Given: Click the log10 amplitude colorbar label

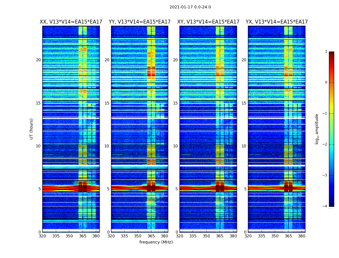Looking at the screenshot, I should click(317, 129).
